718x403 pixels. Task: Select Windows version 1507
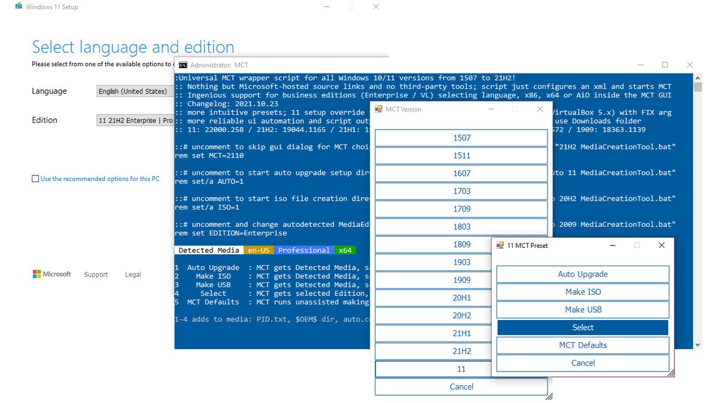tap(461, 137)
